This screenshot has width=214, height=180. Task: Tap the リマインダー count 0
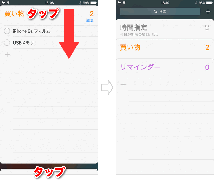(x=207, y=67)
